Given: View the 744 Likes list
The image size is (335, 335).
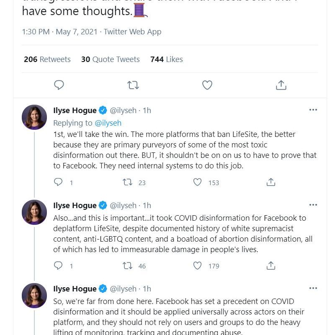Looking at the screenshot, I should (x=166, y=59).
